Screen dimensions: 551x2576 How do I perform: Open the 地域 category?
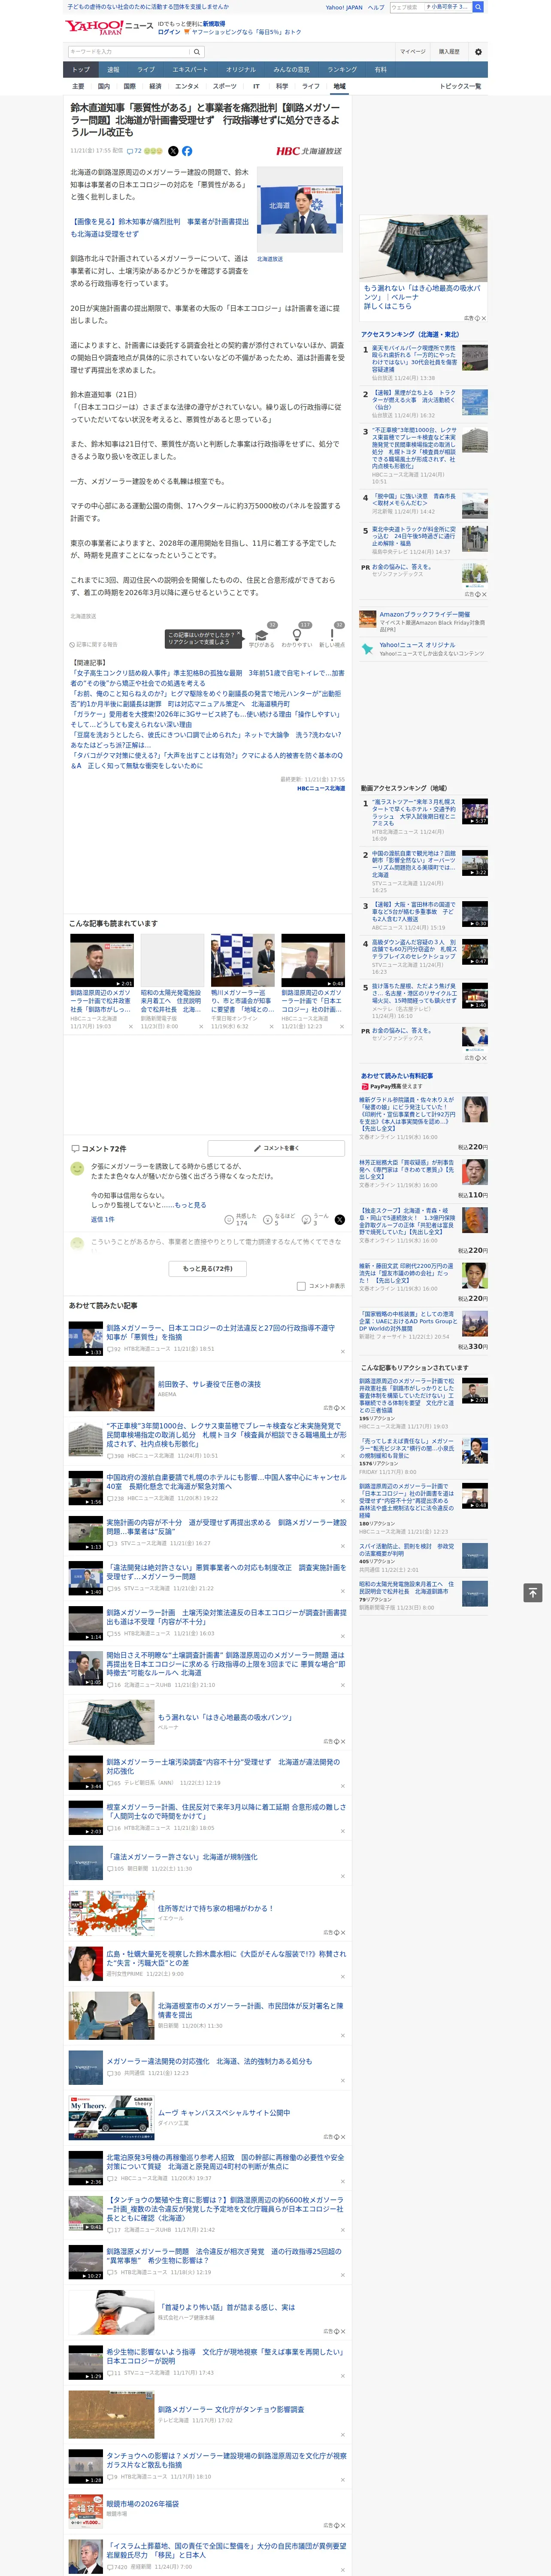(x=339, y=86)
